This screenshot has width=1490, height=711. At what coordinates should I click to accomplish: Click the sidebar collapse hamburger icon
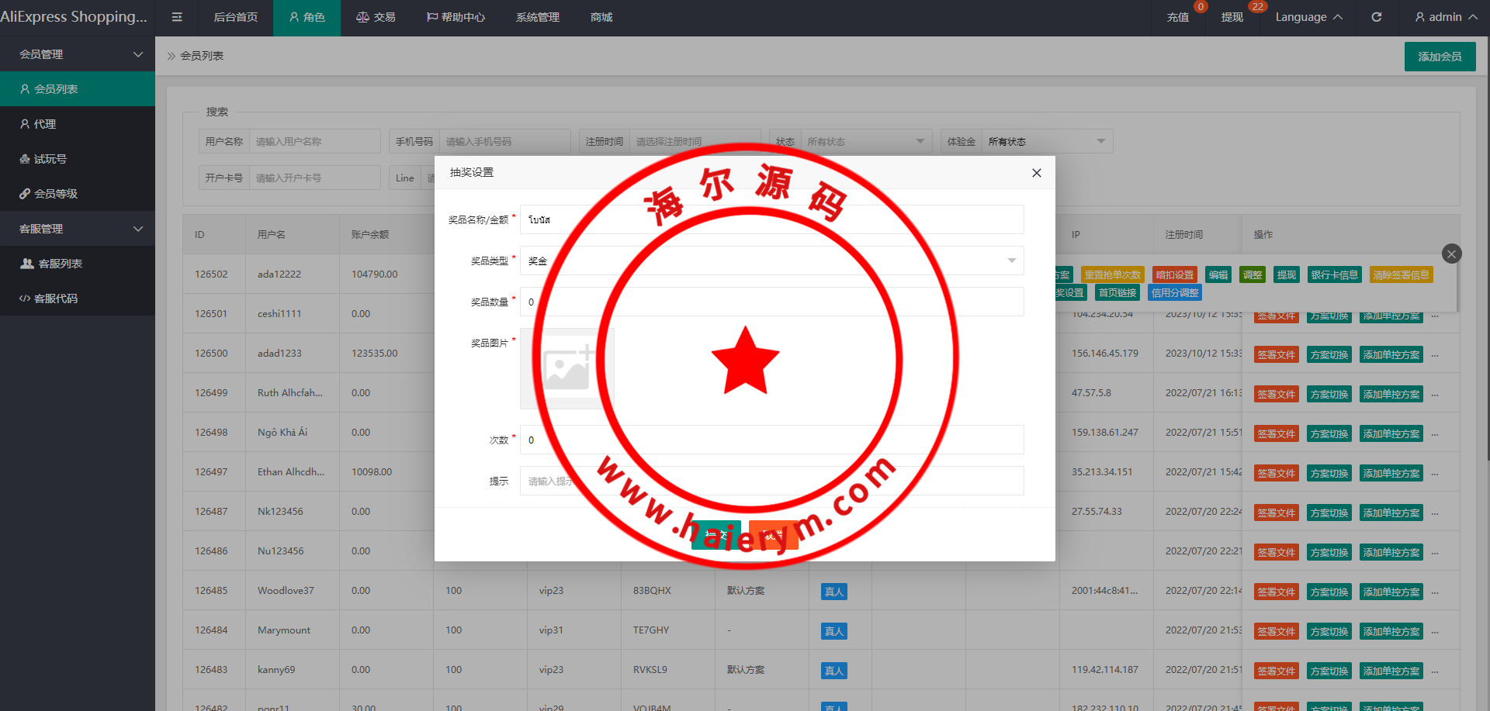click(177, 17)
